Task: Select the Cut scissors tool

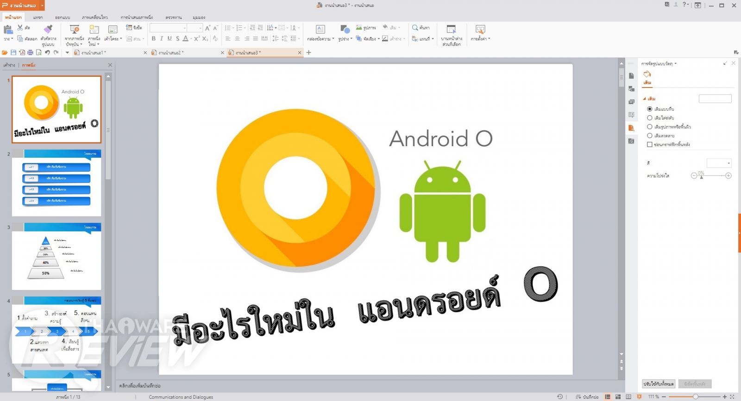Action: click(20, 28)
